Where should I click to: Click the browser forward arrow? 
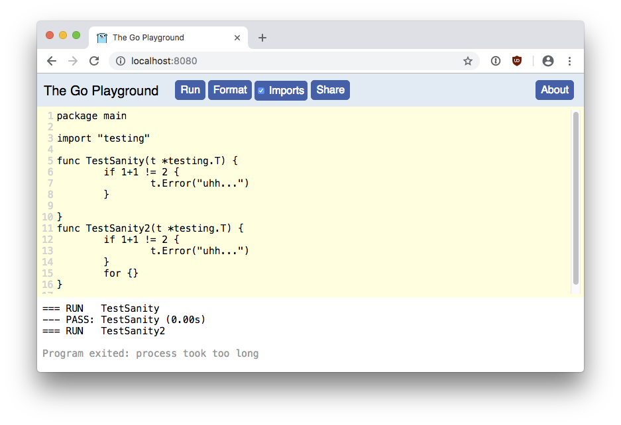click(x=73, y=61)
